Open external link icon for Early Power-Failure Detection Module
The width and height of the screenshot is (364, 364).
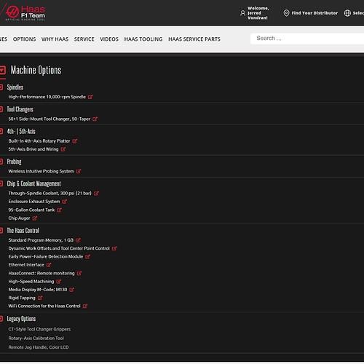tap(88, 257)
